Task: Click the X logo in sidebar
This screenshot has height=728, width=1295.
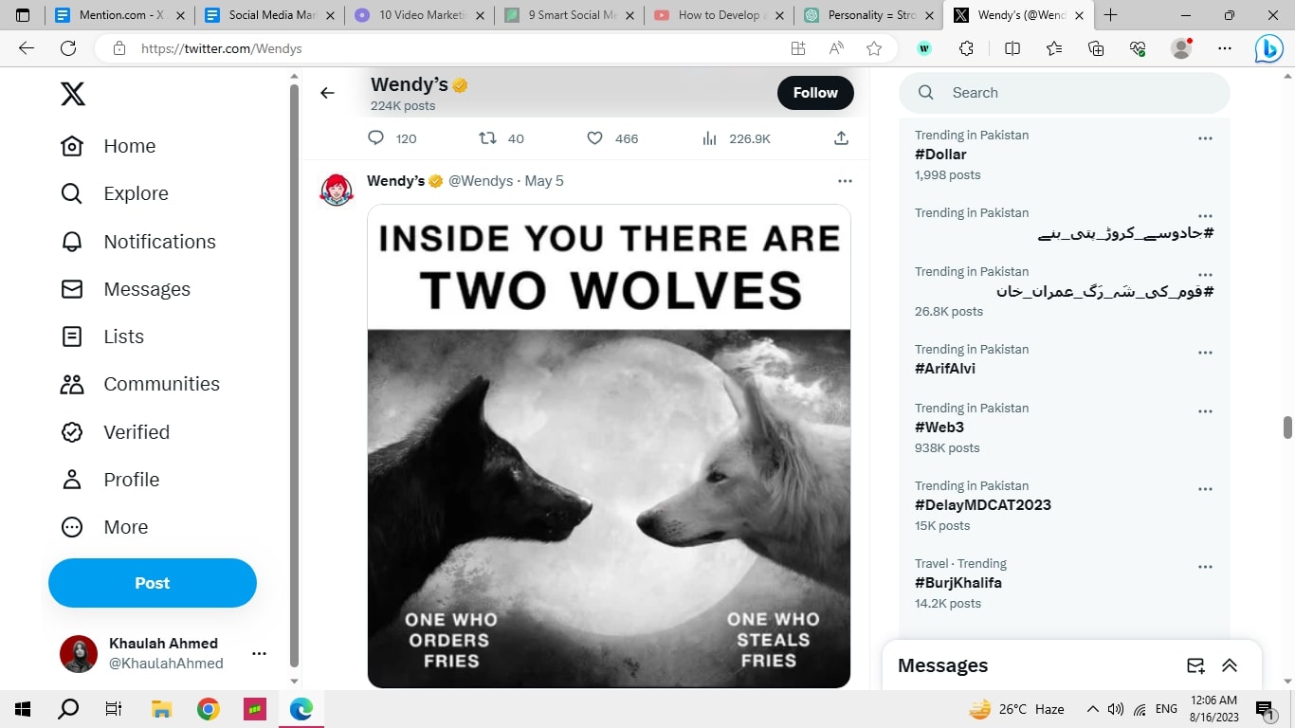Action: click(73, 94)
